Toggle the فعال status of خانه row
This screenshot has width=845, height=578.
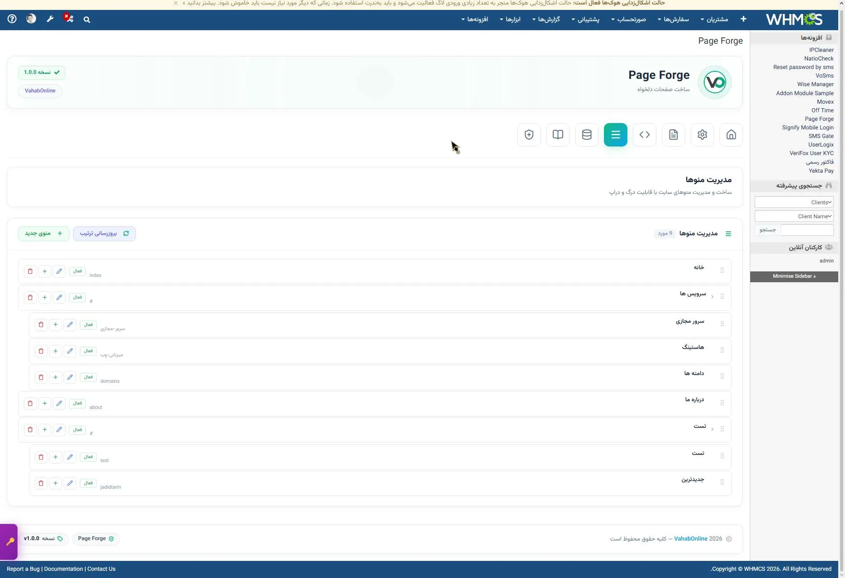tap(78, 271)
